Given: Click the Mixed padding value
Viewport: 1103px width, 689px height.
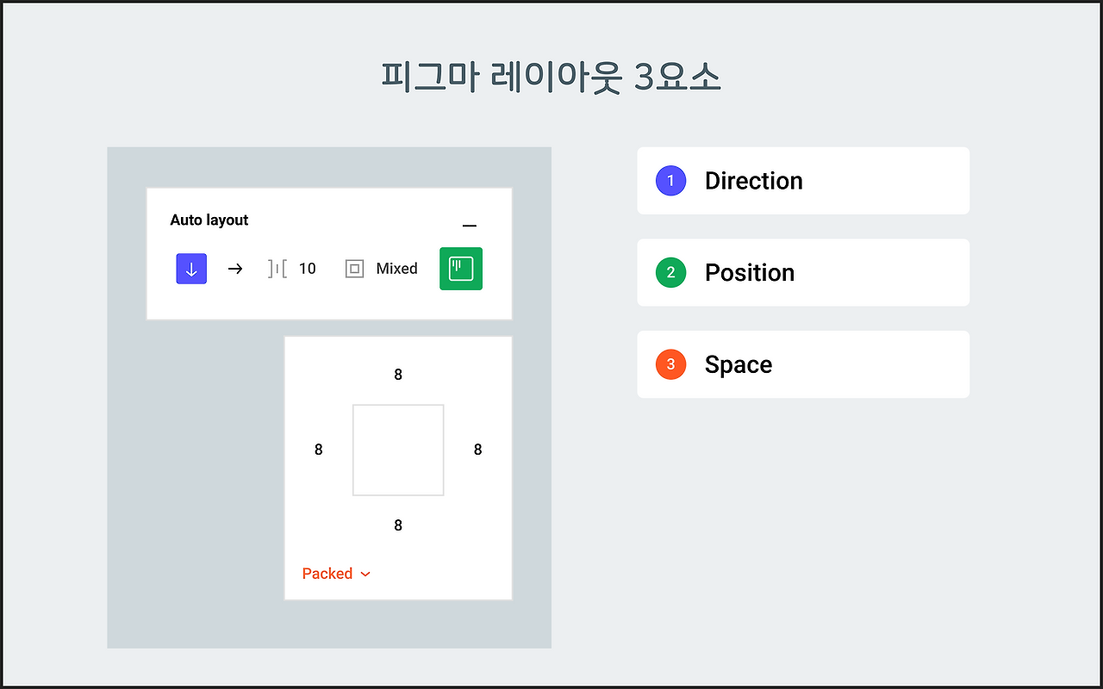Looking at the screenshot, I should coord(397,269).
